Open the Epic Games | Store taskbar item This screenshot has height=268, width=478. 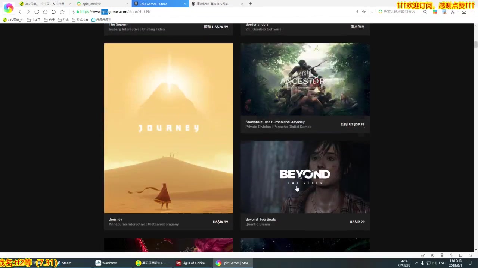click(233, 263)
